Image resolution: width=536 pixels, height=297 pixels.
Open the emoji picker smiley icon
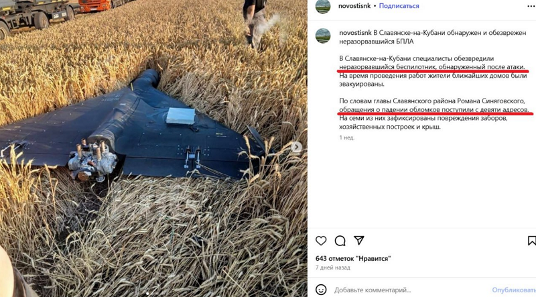click(321, 290)
